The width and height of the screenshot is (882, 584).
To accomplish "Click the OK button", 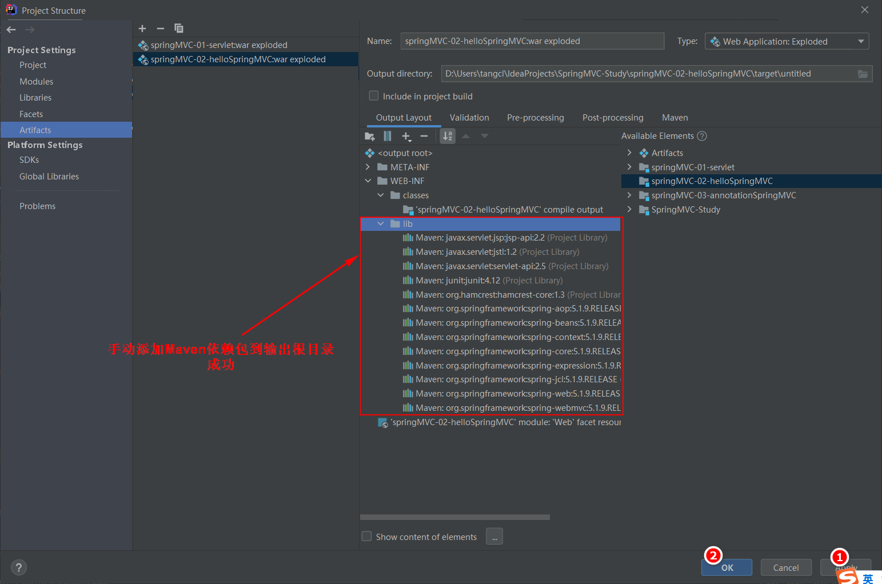I will pos(727,567).
